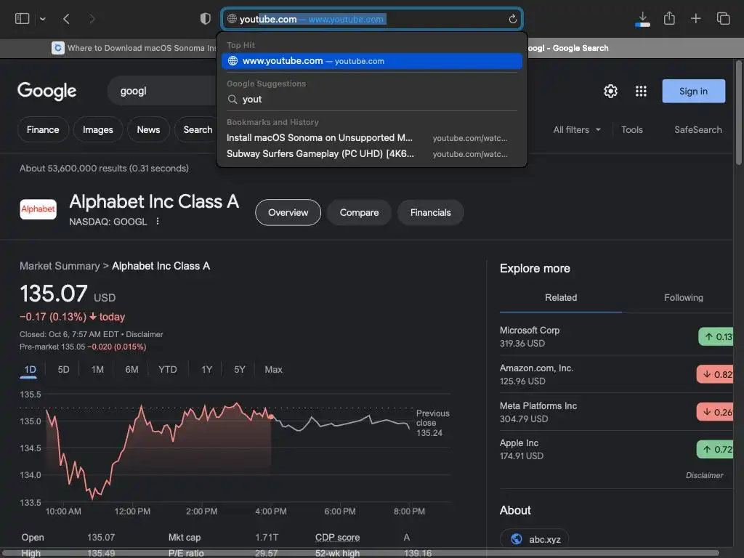The image size is (744, 558).
Task: Expand the All filters dropdown
Action: [577, 129]
